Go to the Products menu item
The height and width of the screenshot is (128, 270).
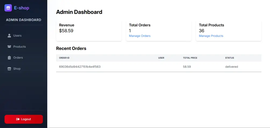[19, 47]
